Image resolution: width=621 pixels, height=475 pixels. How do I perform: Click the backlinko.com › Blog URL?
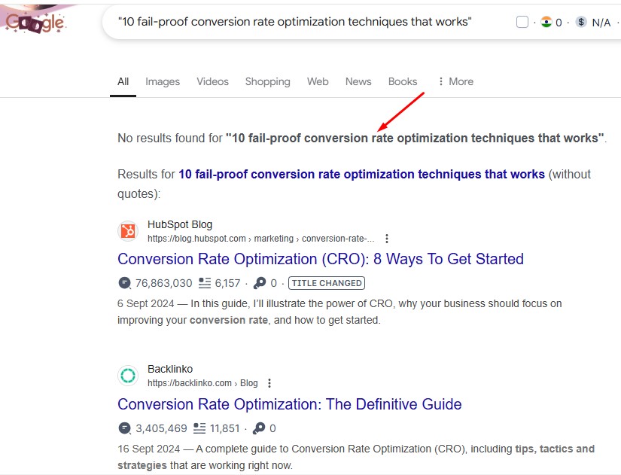point(202,383)
